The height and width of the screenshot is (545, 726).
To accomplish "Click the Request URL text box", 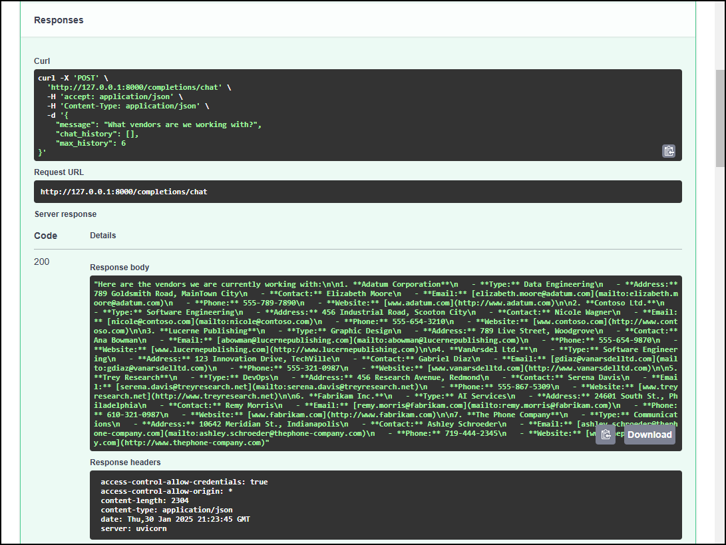I will point(358,192).
